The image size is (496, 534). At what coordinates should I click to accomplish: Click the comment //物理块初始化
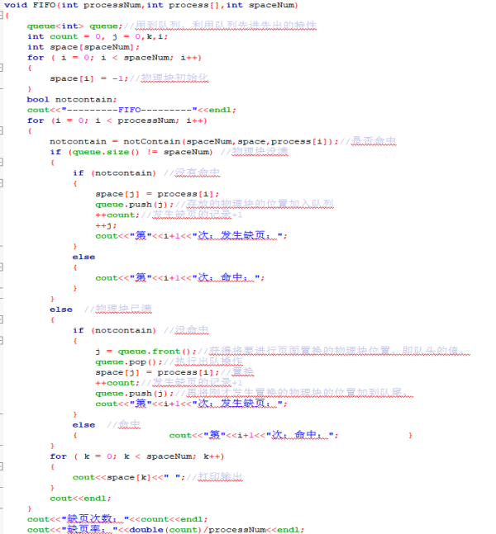[169, 78]
